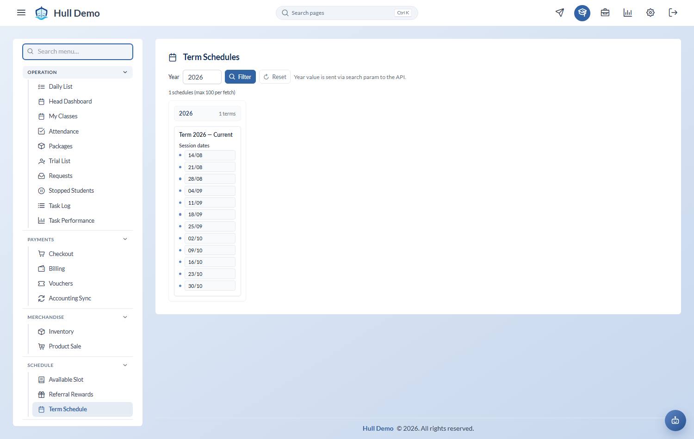This screenshot has width=694, height=439.
Task: Open the bar chart reports icon
Action: click(x=627, y=12)
